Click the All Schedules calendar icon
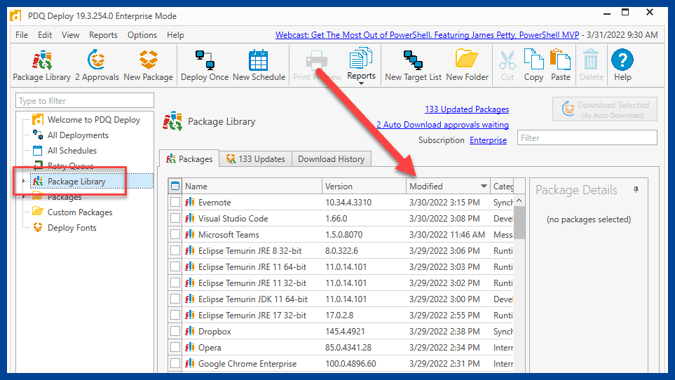This screenshot has width=675, height=380. 38,150
